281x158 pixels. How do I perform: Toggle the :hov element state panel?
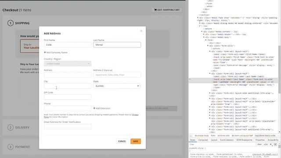click(x=259, y=144)
